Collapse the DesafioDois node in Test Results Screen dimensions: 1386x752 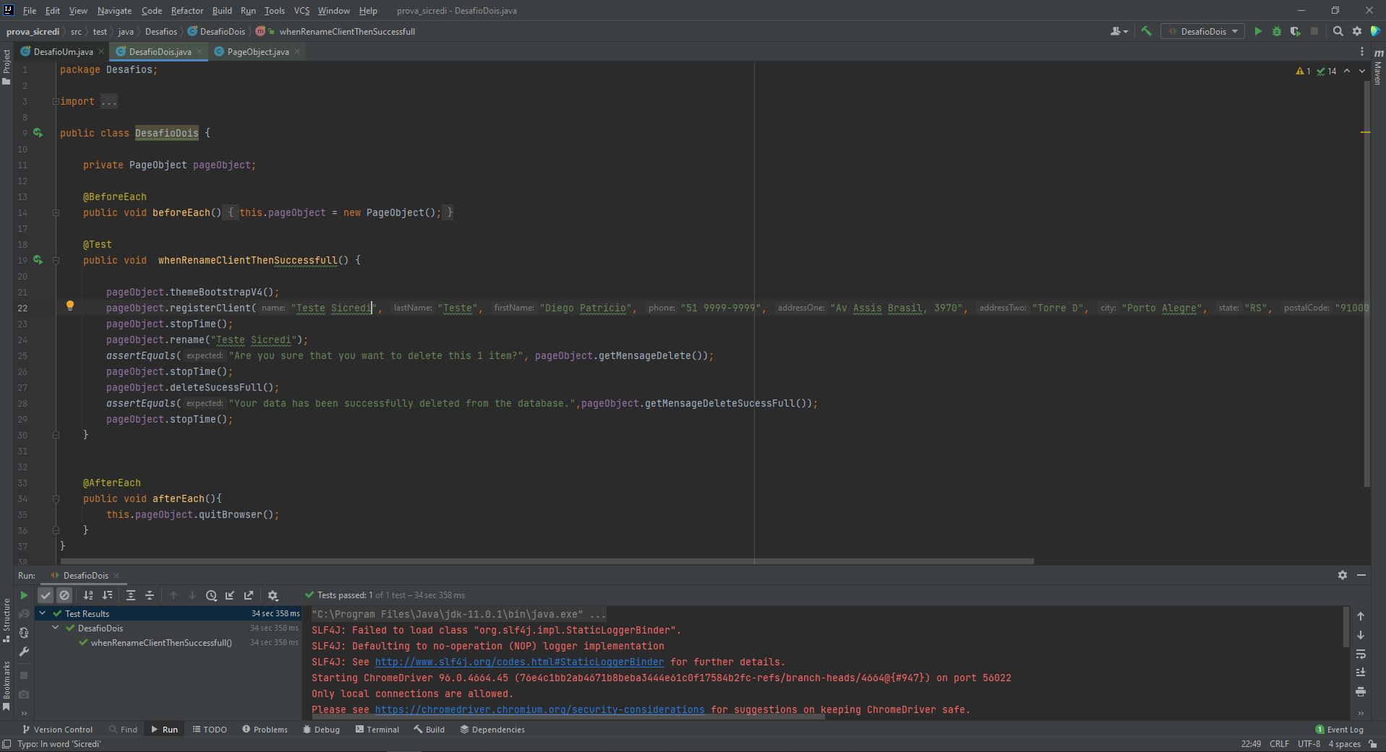[55, 628]
